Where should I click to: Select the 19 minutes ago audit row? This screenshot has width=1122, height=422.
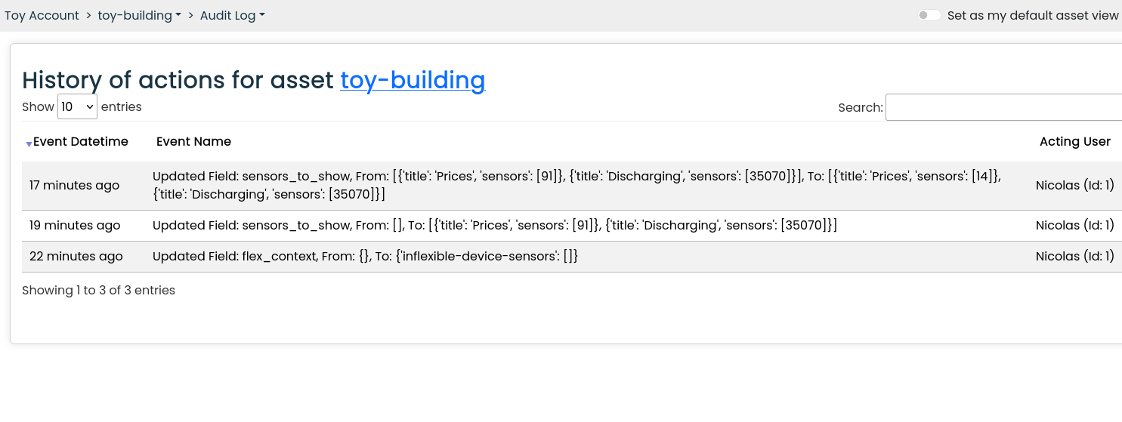572,226
